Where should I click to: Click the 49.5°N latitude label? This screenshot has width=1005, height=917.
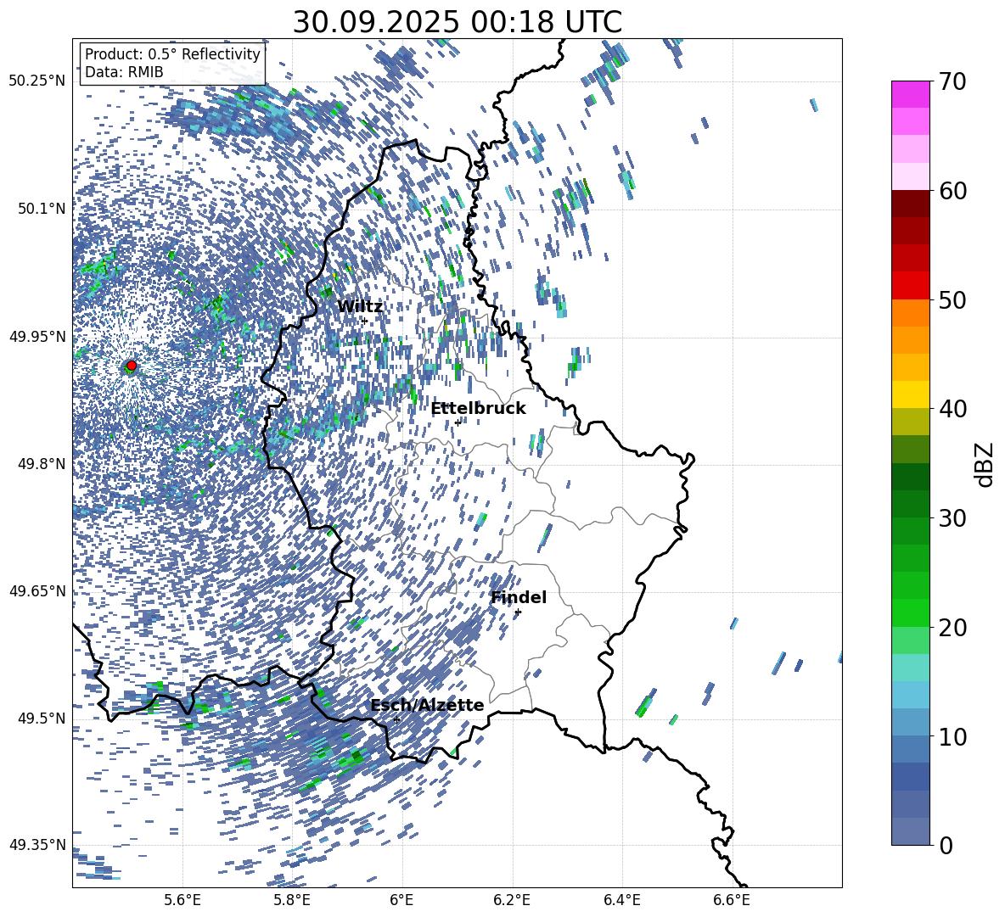click(x=41, y=719)
